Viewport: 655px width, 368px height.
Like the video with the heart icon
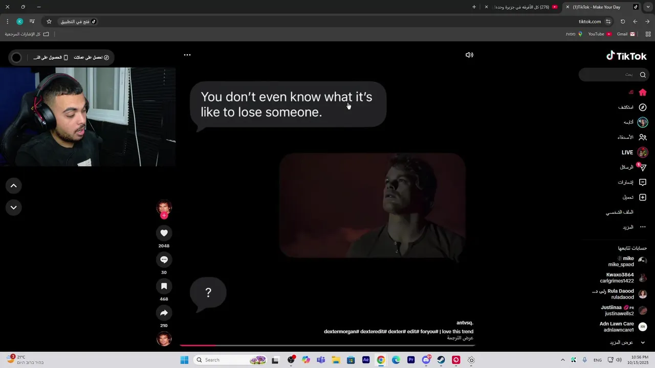click(x=164, y=233)
